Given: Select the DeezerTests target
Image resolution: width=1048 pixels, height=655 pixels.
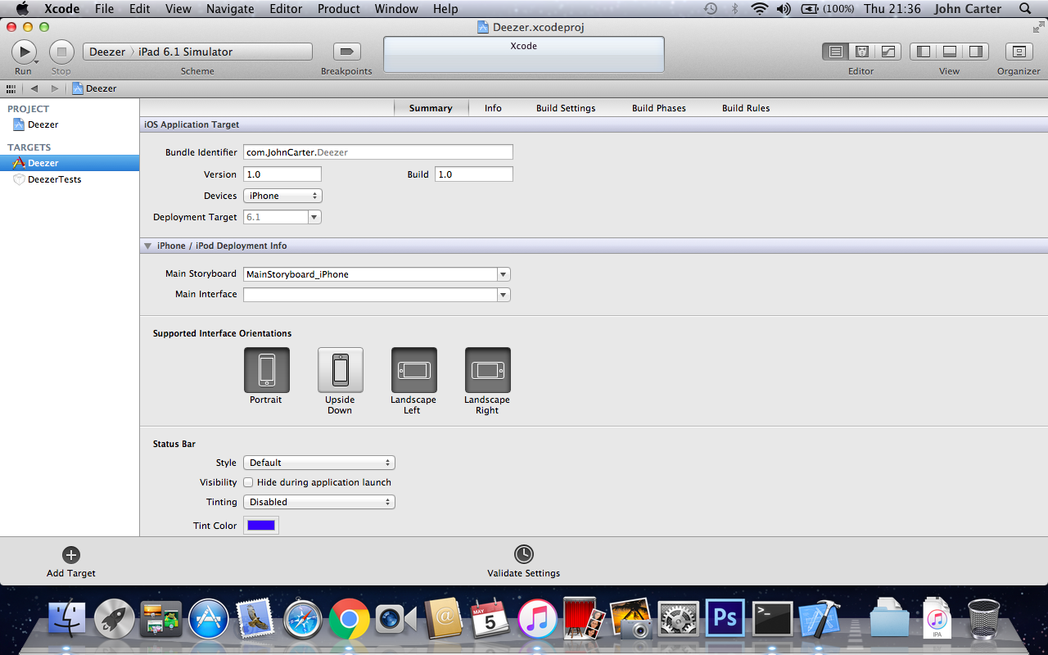Looking at the screenshot, I should [x=70, y=179].
